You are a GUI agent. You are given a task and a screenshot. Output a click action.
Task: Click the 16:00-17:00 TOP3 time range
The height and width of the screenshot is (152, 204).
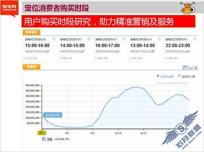(107, 46)
